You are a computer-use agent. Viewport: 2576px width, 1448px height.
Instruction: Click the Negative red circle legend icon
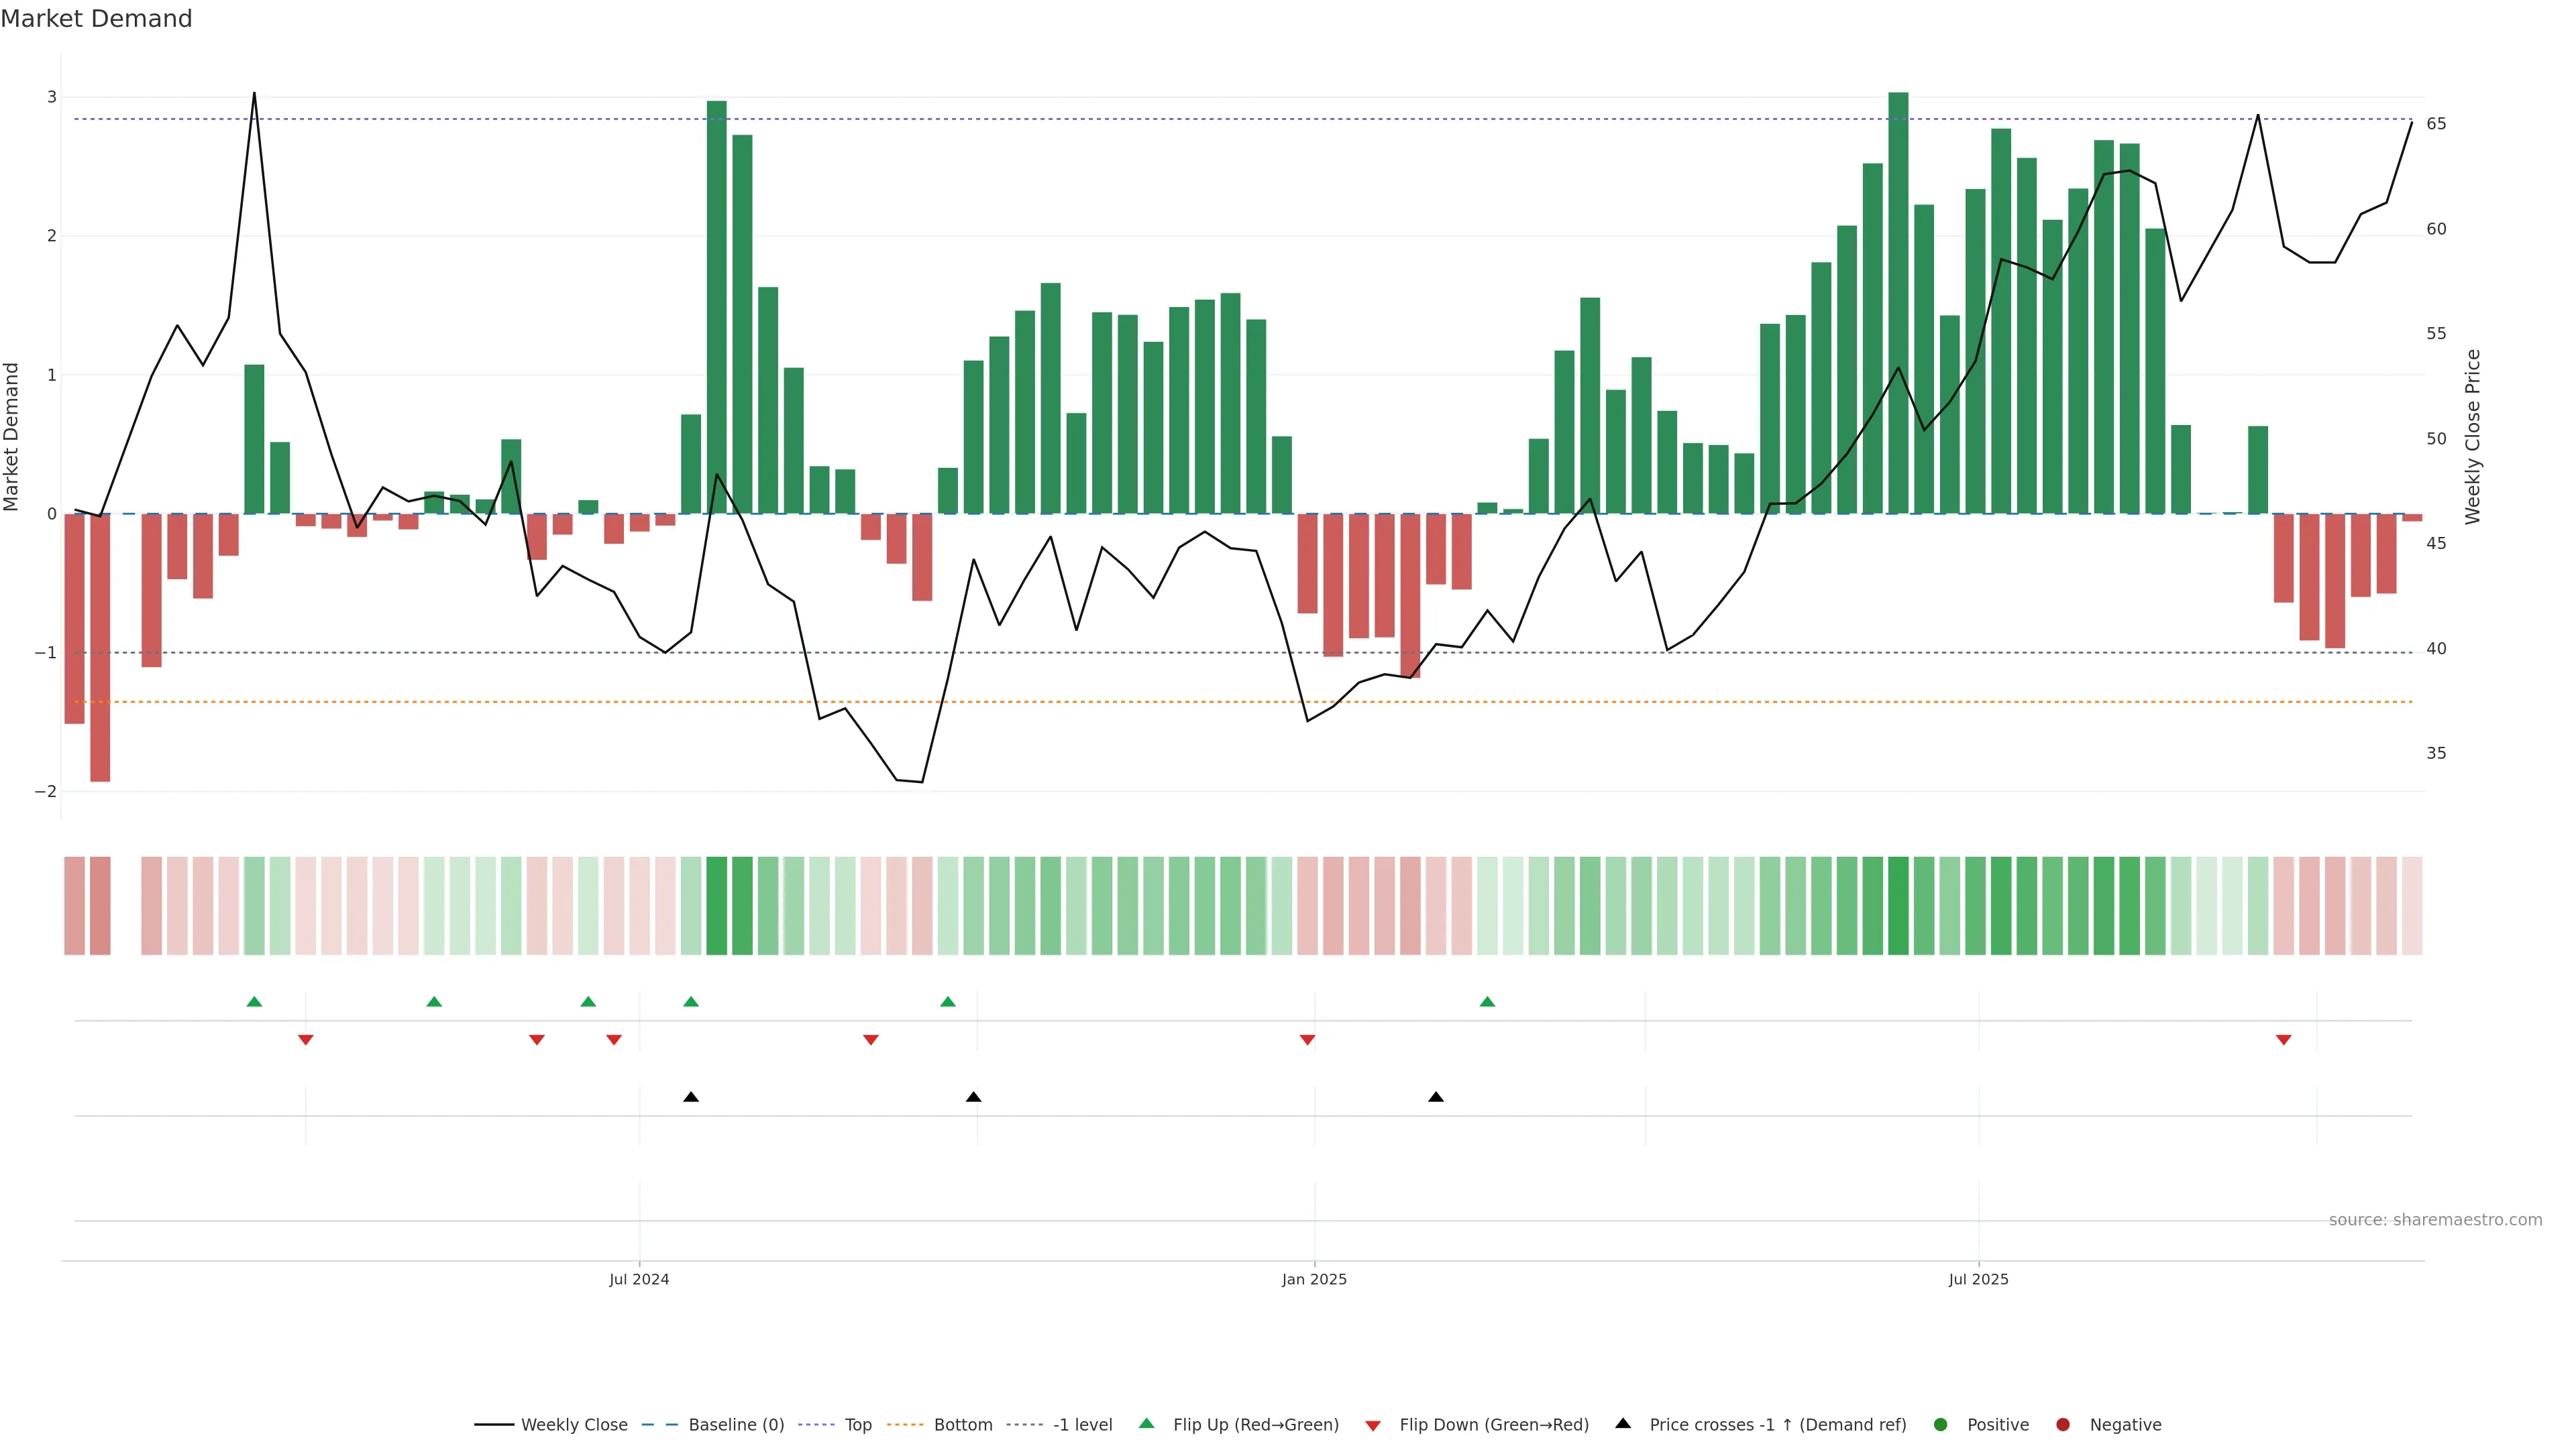pos(2063,1425)
